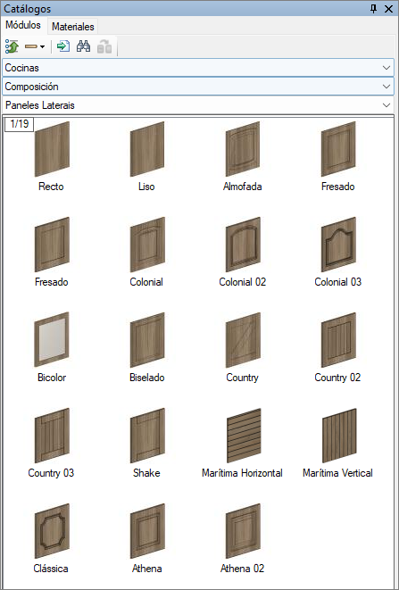
Task: Click the Shake label text
Action: point(146,473)
